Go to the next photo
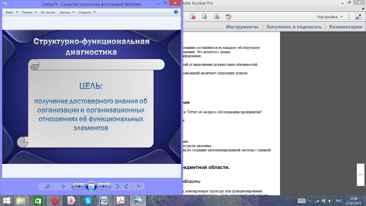Screen dimensions: 366x206 (x=104, y=186)
